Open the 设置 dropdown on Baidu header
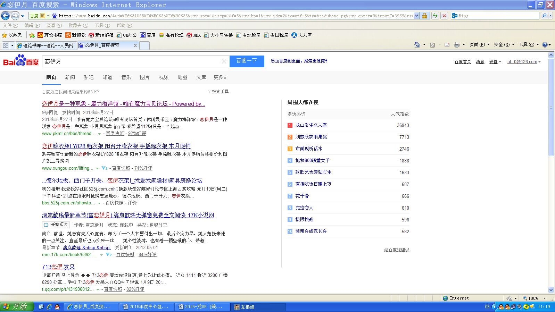The width and height of the screenshot is (555, 312). point(495,62)
